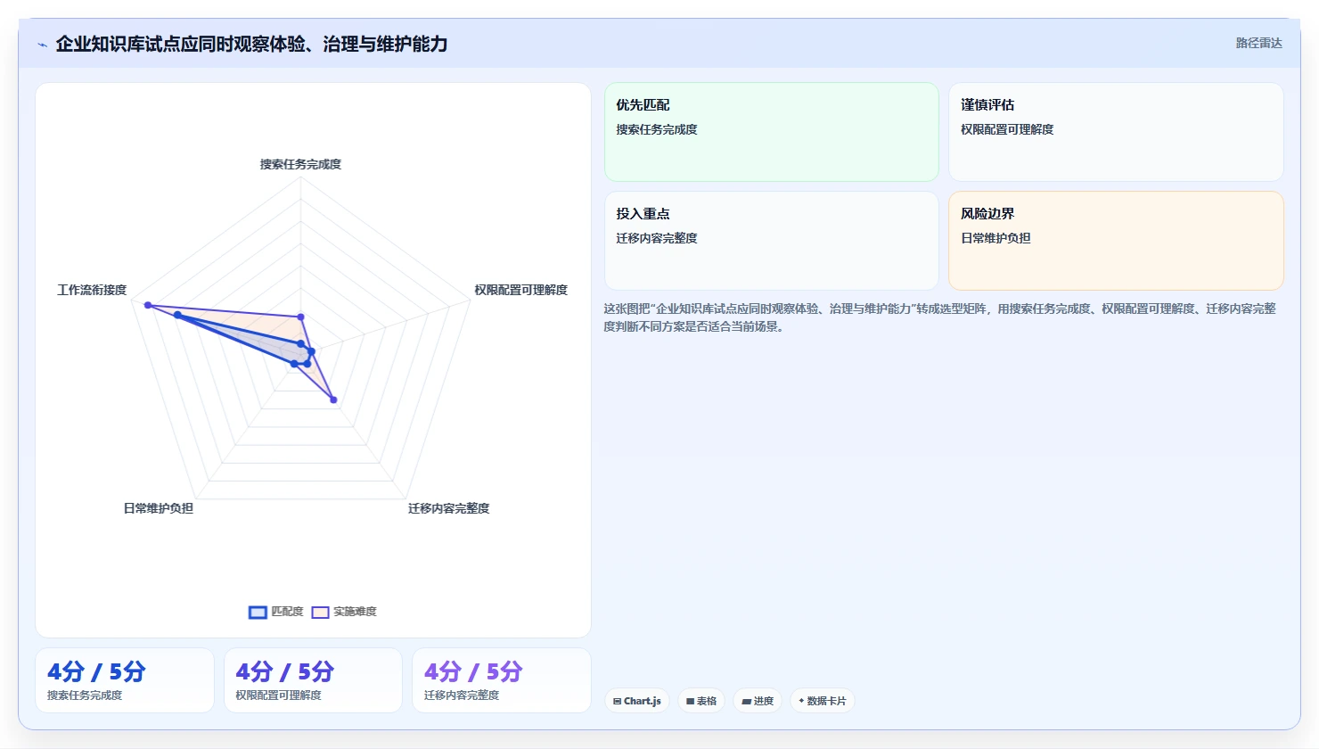Select the Chart.js tag
Screen dimensions: 1319x749
637,701
